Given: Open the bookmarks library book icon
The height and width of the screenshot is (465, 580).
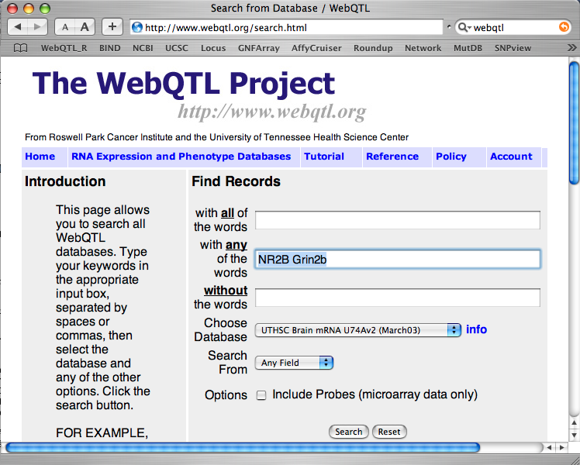Looking at the screenshot, I should 21,48.
